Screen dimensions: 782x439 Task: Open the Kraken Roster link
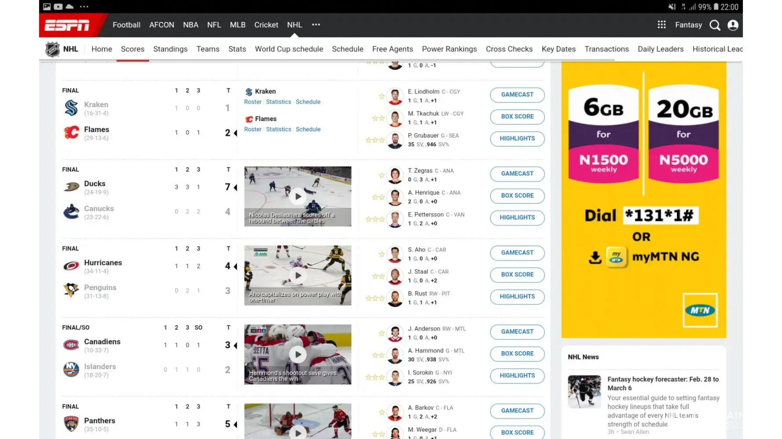pyautogui.click(x=253, y=102)
